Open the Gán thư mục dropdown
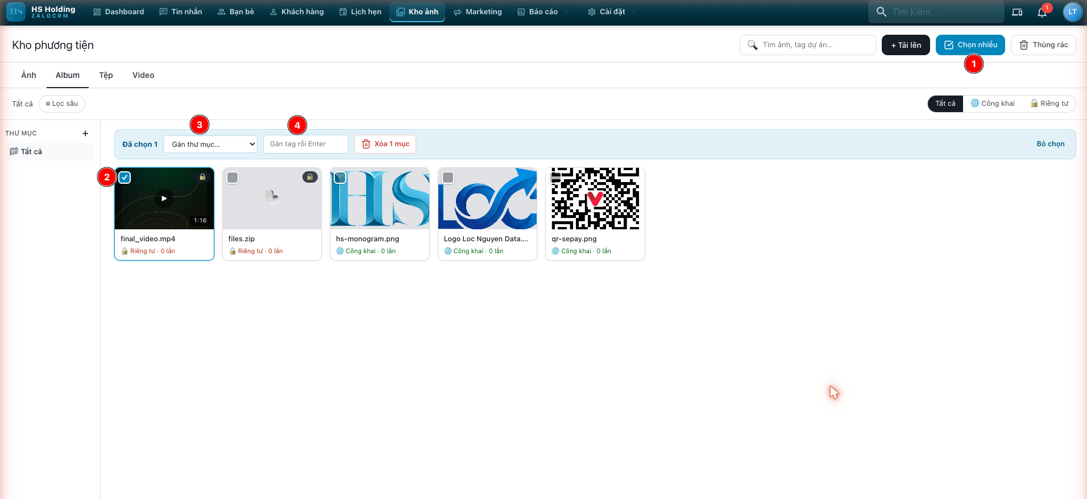The image size is (1087, 499). pos(210,144)
